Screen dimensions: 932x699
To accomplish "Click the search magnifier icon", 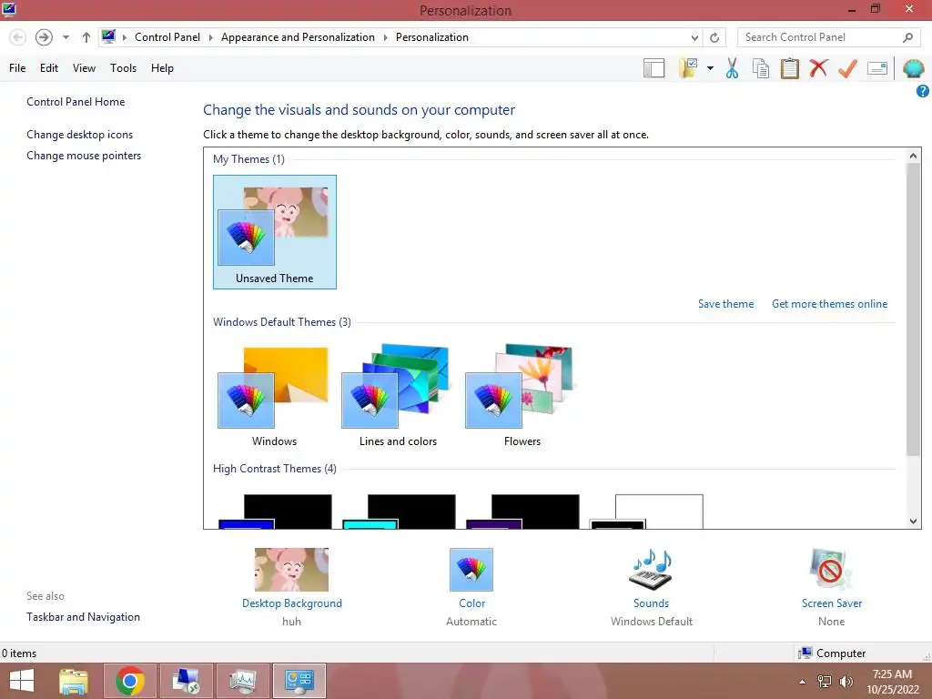I will click(x=907, y=37).
